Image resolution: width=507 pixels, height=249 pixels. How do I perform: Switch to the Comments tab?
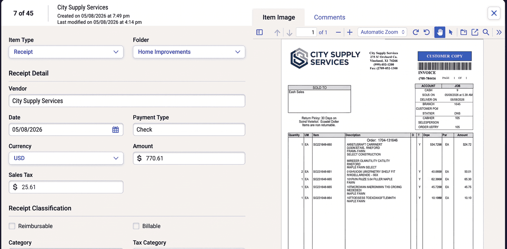tap(330, 17)
